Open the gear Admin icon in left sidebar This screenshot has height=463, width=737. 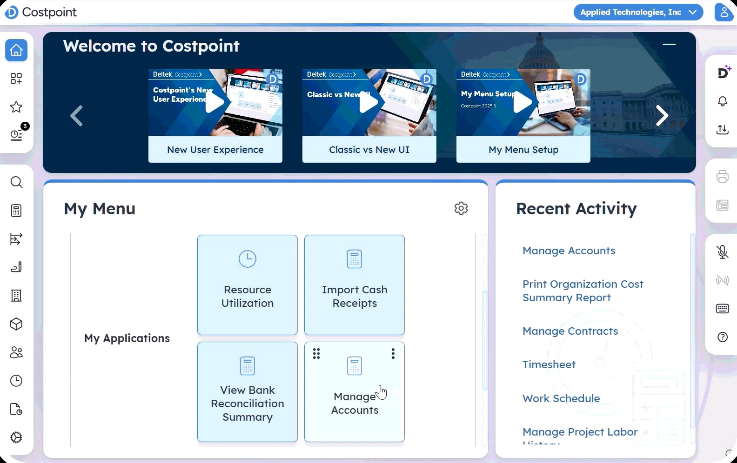[16, 437]
